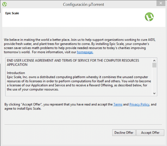167x146 pixels.
Task: Close the Configuración µTorrent dialog
Action: click(161, 3)
